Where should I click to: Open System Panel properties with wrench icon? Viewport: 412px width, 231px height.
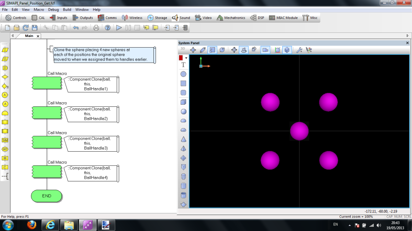(x=299, y=50)
